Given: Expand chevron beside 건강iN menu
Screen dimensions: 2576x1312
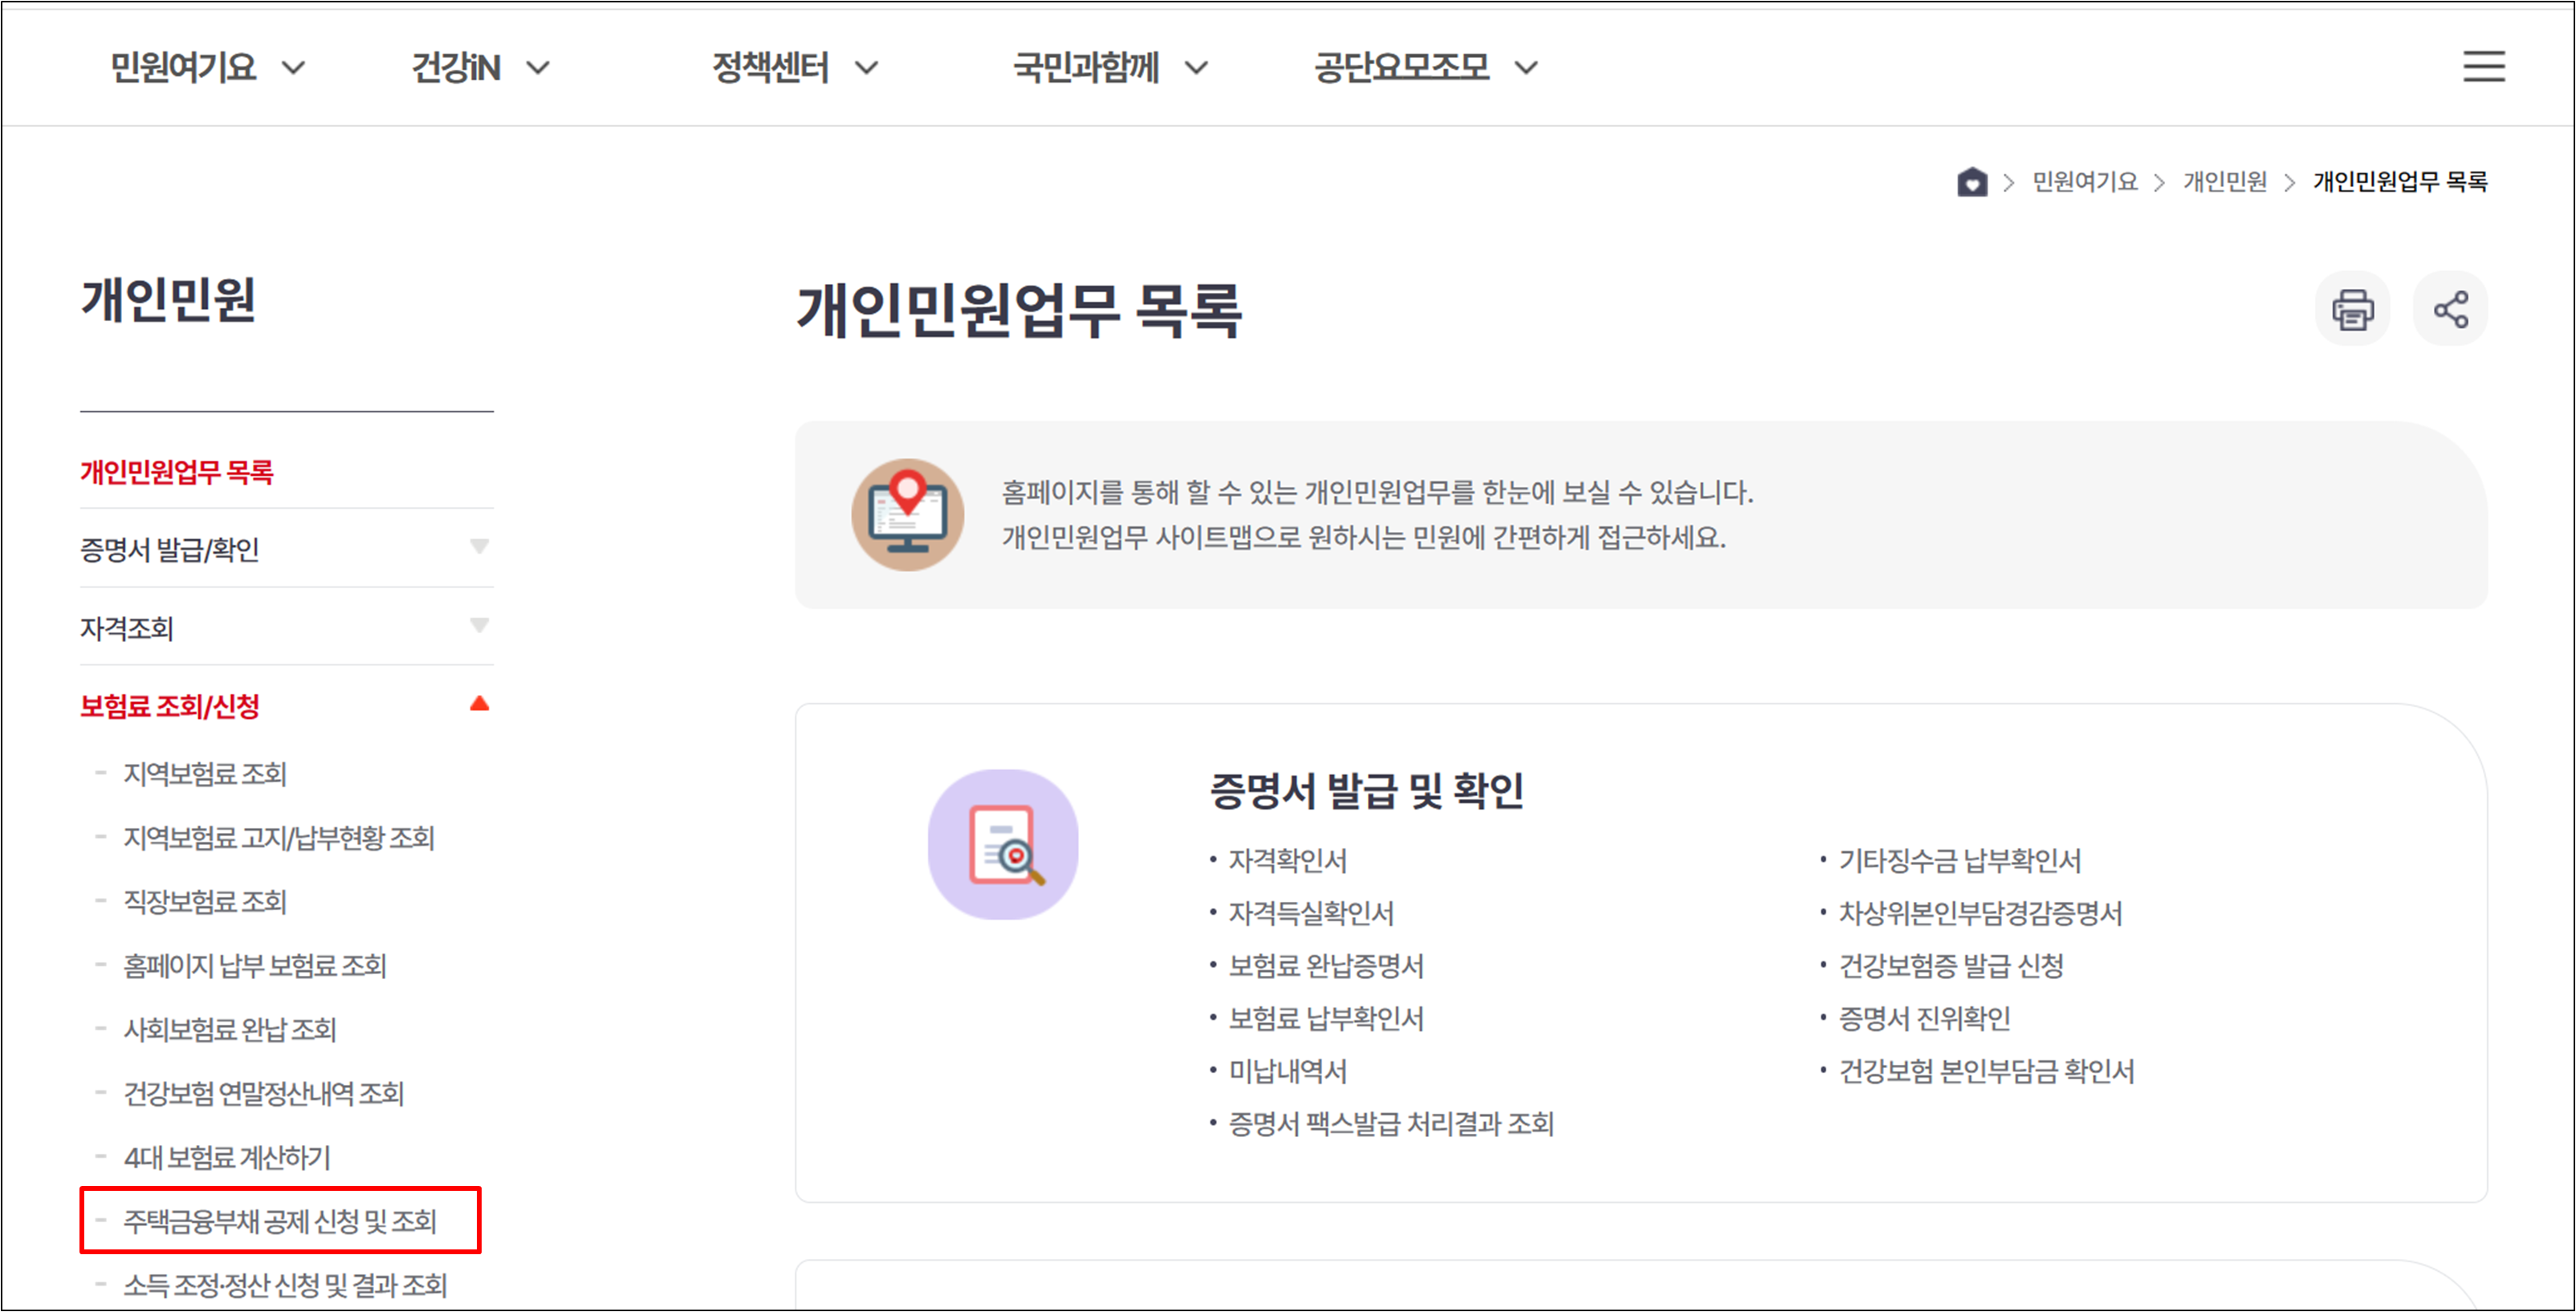Looking at the screenshot, I should [x=538, y=68].
